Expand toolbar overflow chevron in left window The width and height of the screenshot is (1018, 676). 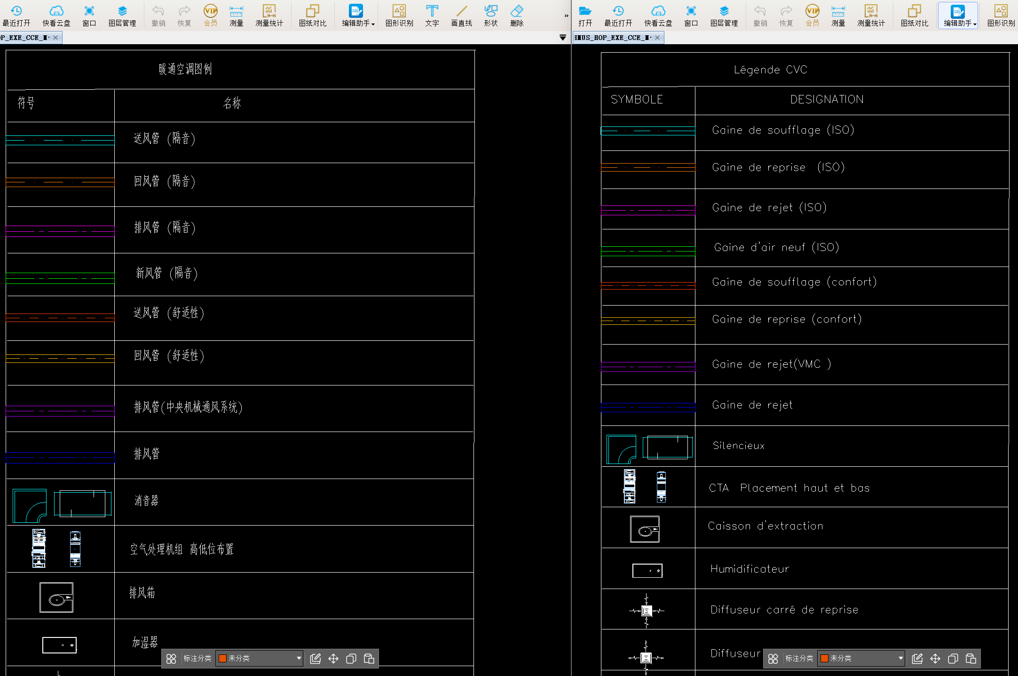pyautogui.click(x=566, y=16)
